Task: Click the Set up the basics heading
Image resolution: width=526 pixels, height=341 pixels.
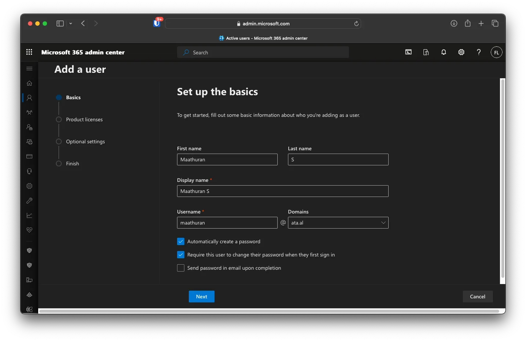Action: click(217, 91)
